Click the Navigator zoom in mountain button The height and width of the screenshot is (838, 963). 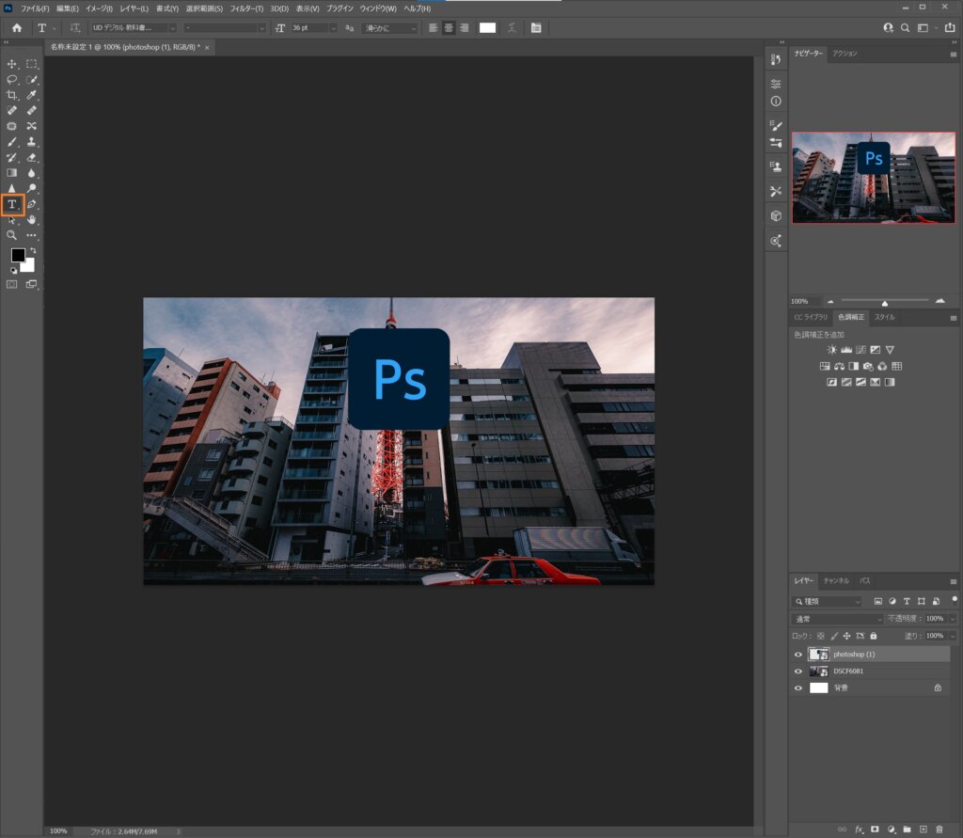point(939,301)
